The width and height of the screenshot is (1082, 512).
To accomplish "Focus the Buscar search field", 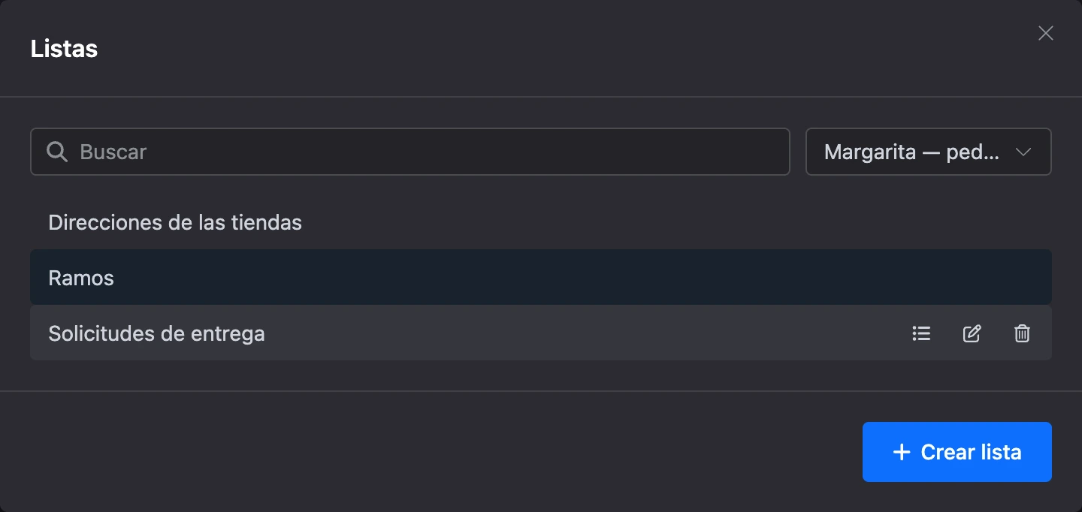I will 410,152.
